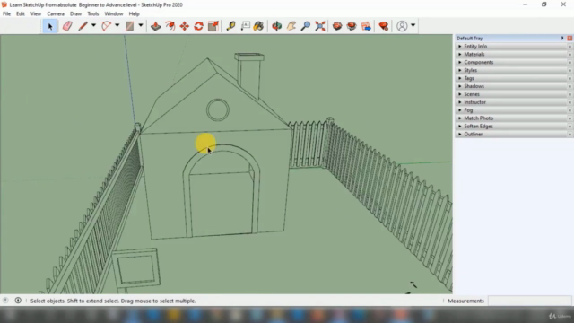This screenshot has width=574, height=323.
Task: Close the Shadows panel
Action: tap(570, 86)
